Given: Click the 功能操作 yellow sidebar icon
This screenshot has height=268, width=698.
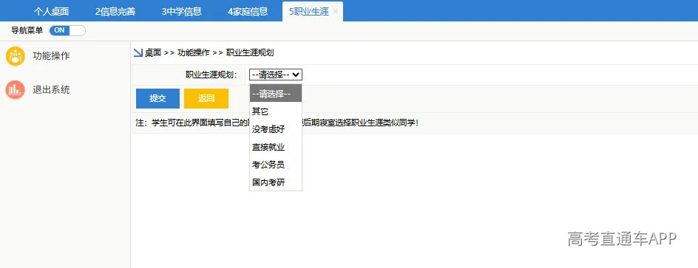Looking at the screenshot, I should click(x=16, y=56).
